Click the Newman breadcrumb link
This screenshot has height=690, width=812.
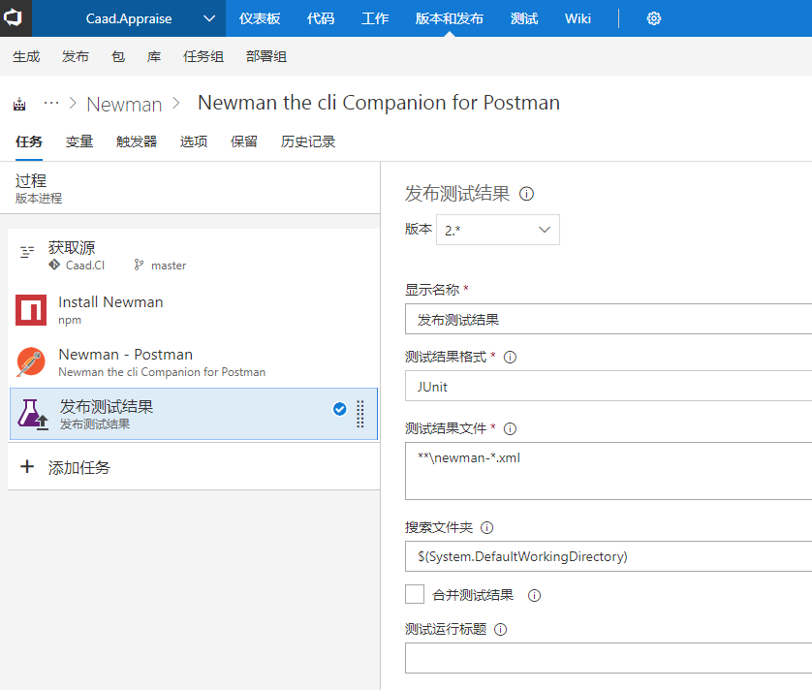coord(124,104)
